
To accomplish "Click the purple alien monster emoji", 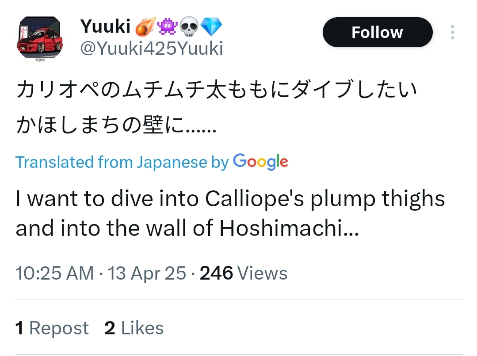I will point(167,27).
